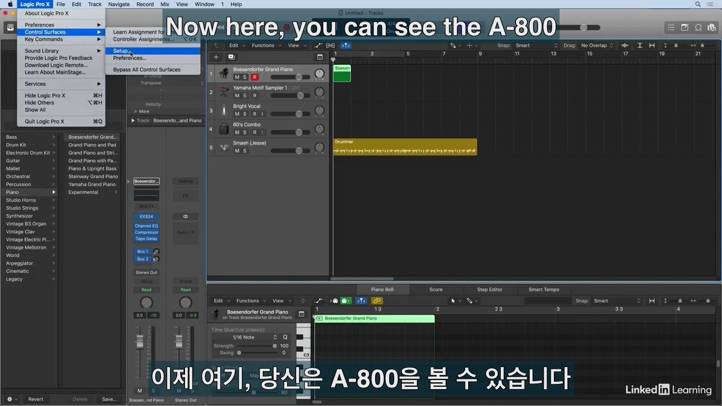Open global tracks configuration button in track header
722x406 pixels.
(320, 57)
